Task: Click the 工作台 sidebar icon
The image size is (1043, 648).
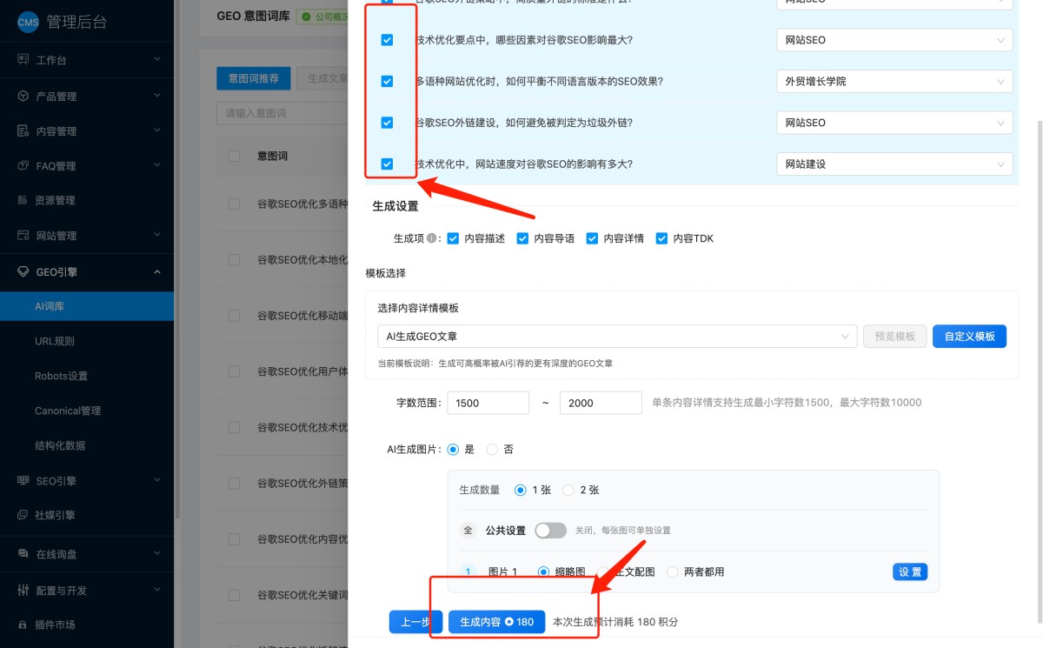Action: click(x=23, y=60)
